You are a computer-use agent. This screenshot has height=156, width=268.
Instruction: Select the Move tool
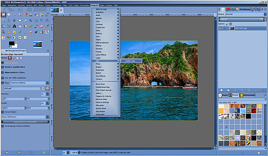[14, 20]
